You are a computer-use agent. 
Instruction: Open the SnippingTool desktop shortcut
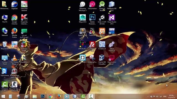92,59
